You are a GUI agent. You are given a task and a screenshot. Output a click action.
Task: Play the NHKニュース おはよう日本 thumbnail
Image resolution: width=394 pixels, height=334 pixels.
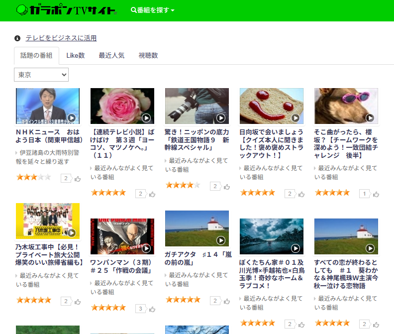[48, 106]
